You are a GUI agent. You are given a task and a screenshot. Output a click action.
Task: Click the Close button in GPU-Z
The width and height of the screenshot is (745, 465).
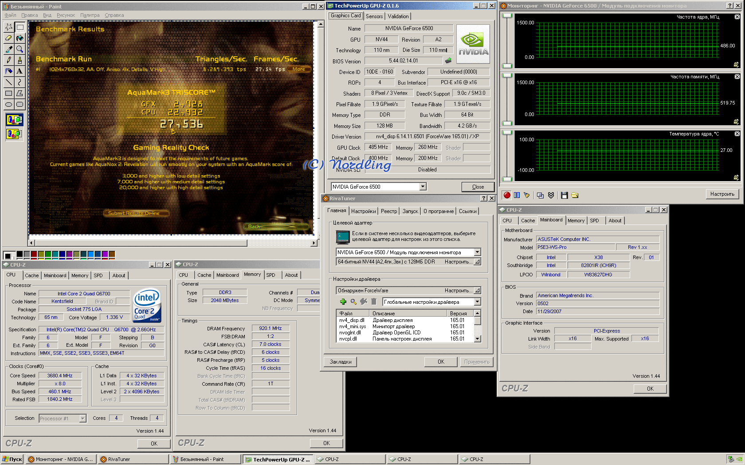(478, 187)
